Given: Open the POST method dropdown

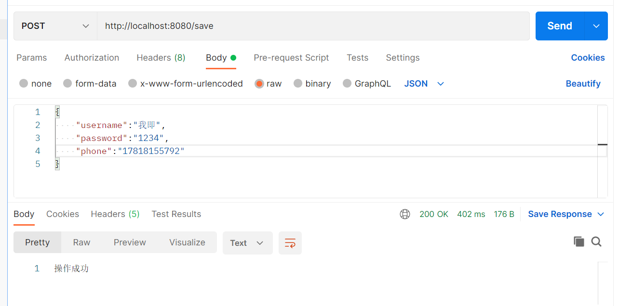Looking at the screenshot, I should [x=55, y=25].
